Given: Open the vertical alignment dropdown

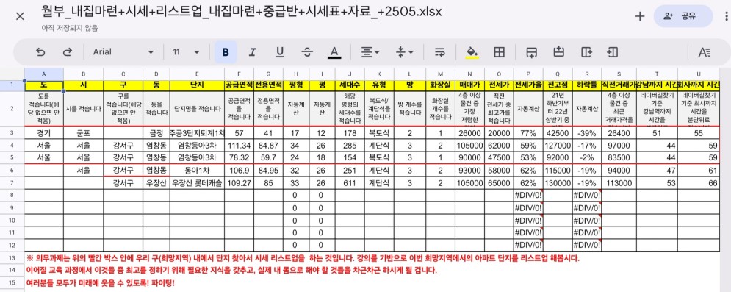Looking at the screenshot, I should (405, 52).
